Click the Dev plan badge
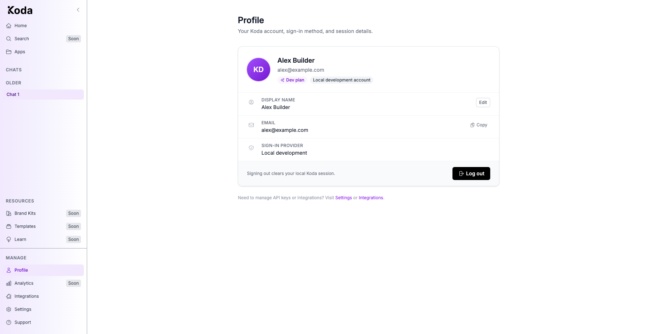 (x=292, y=80)
